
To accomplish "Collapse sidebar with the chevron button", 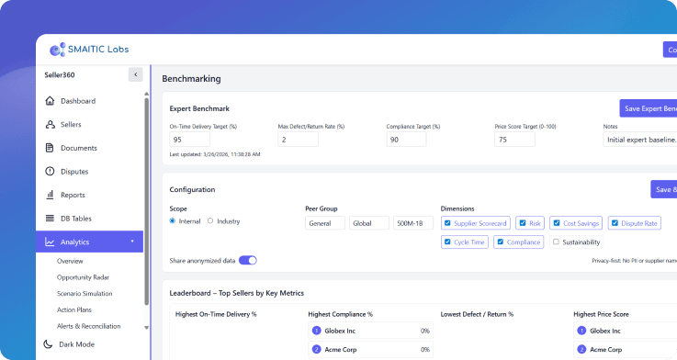I will click(136, 74).
